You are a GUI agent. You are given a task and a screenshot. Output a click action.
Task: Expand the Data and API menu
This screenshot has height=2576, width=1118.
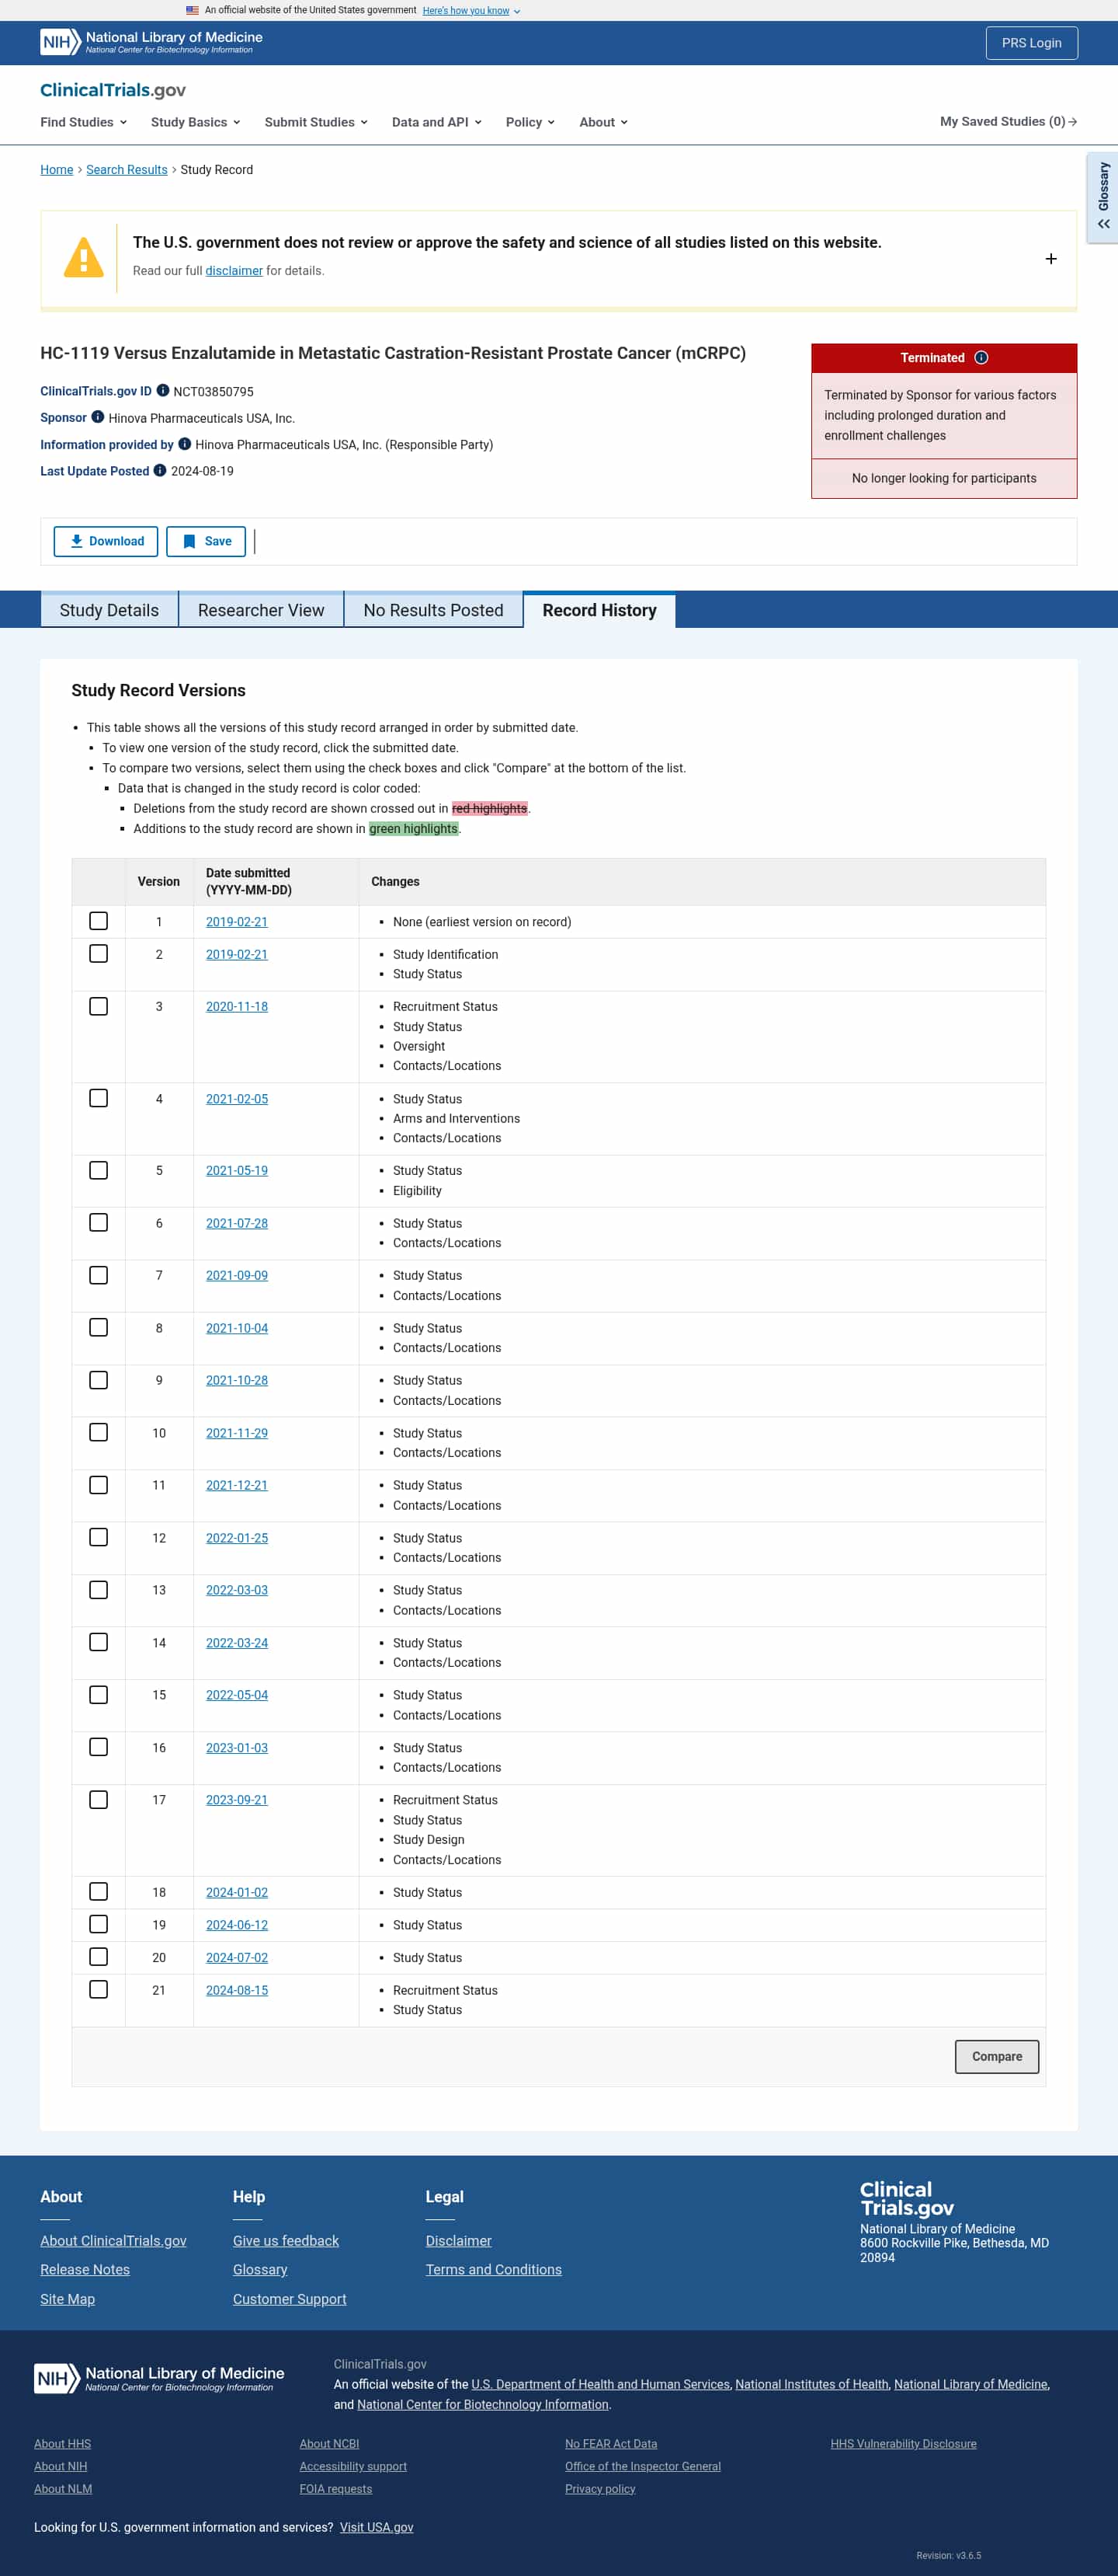[x=436, y=122]
